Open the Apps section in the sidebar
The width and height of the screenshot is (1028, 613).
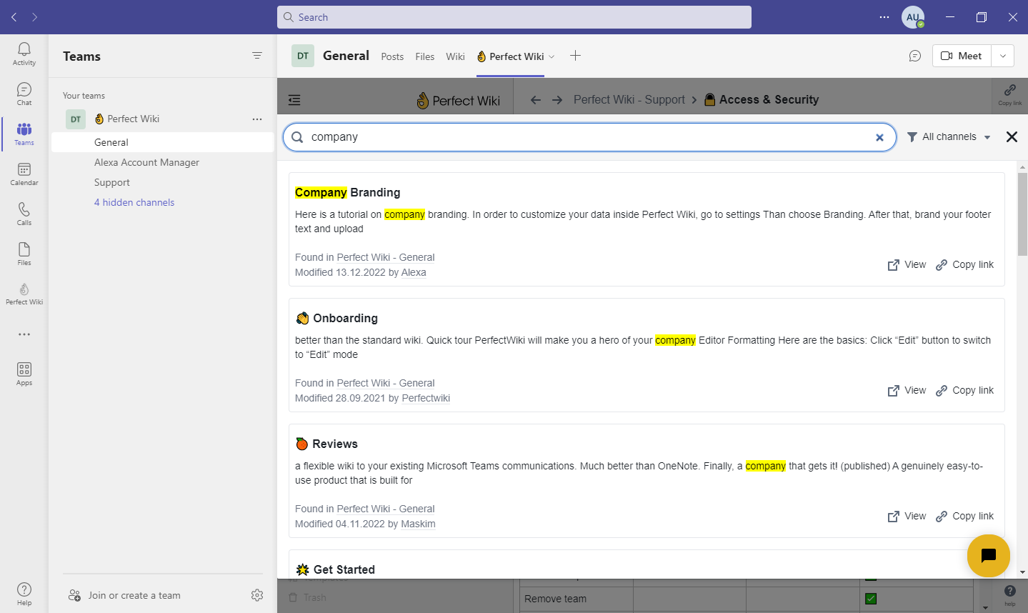pos(24,372)
